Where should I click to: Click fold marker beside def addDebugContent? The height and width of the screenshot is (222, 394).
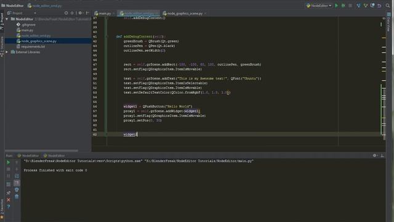tap(107, 36)
